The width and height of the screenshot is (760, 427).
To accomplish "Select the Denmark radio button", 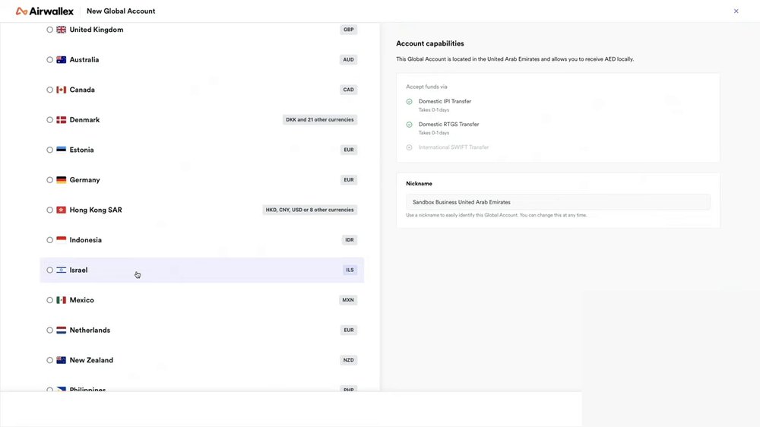I will pos(50,120).
